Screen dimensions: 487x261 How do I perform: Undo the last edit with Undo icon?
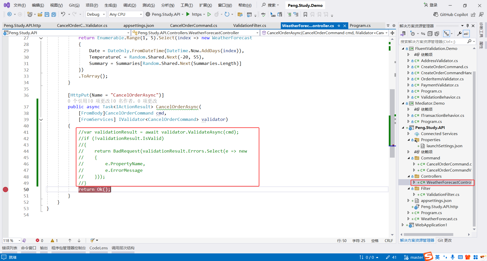click(x=63, y=14)
